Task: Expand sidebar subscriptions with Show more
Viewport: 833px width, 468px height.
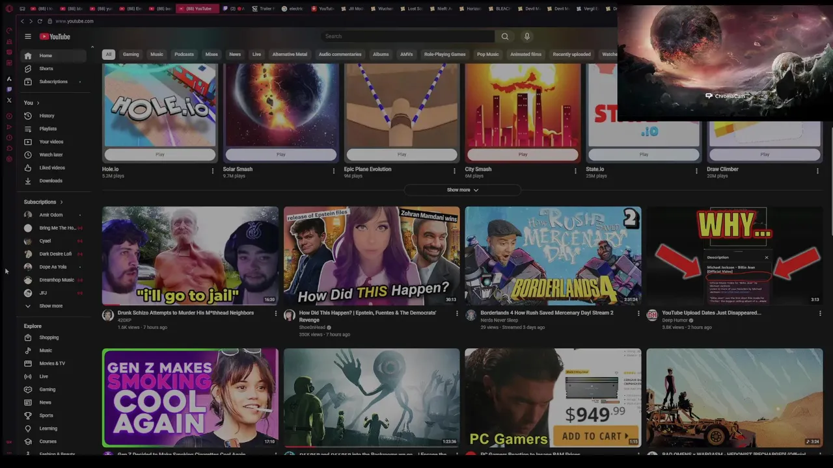Action: coord(53,306)
